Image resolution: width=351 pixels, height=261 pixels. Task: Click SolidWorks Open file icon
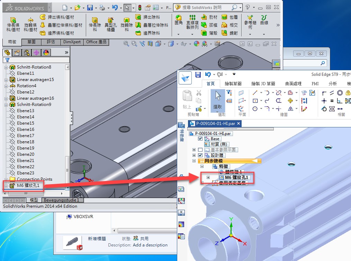point(78,8)
